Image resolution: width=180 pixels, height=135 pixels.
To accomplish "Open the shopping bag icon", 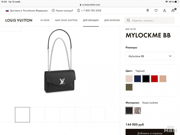I will pyautogui.click(x=173, y=10).
